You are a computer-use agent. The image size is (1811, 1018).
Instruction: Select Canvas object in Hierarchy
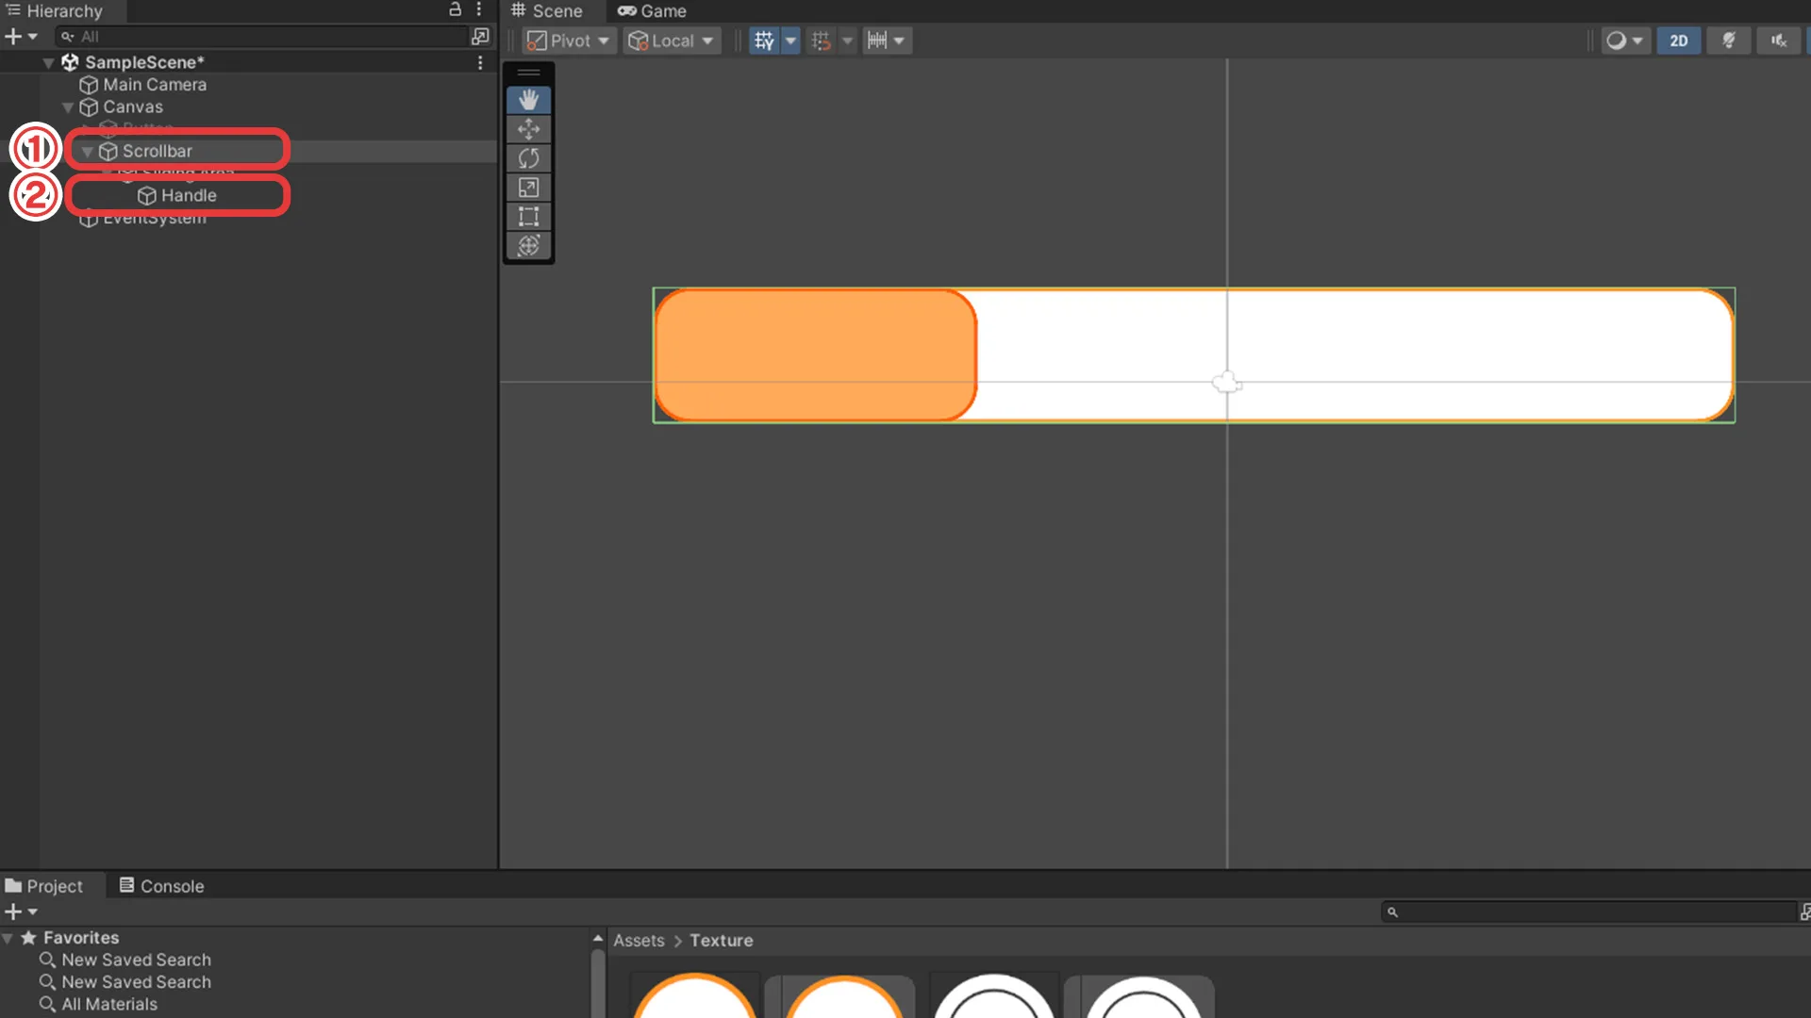[x=133, y=107]
